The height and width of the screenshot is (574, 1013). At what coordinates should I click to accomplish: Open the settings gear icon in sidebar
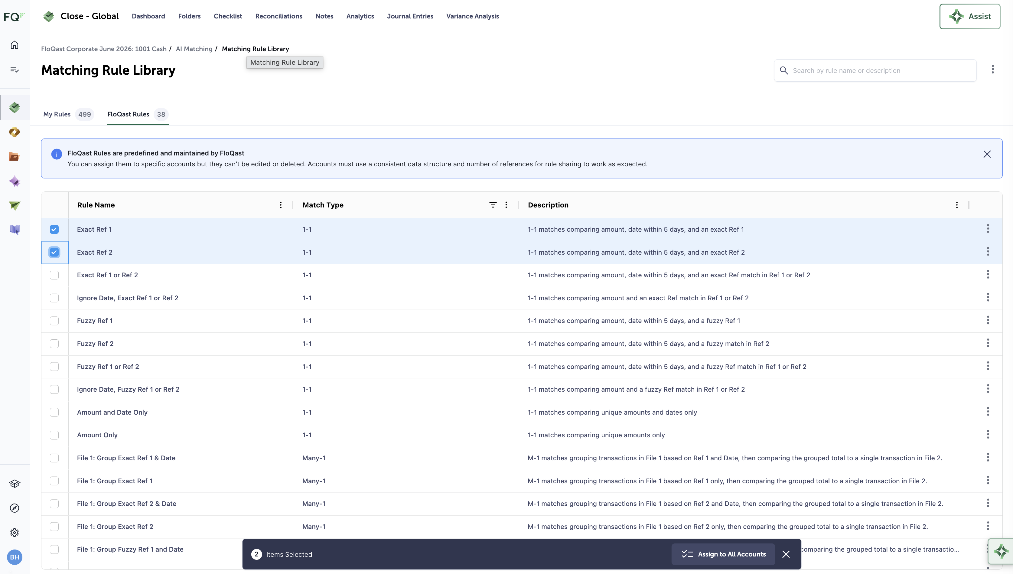(15, 533)
